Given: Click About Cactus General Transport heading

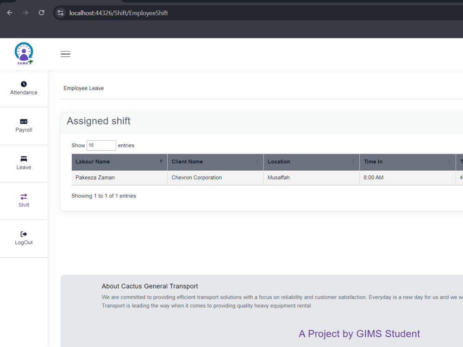Looking at the screenshot, I should coord(150,286).
